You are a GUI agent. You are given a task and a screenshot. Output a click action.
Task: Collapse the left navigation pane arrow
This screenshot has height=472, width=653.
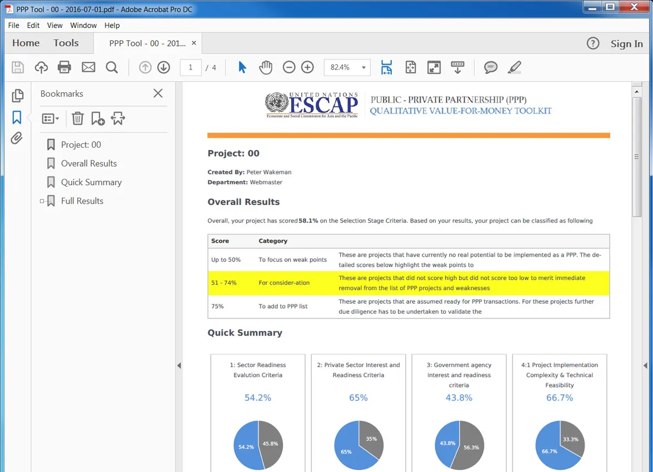point(179,365)
